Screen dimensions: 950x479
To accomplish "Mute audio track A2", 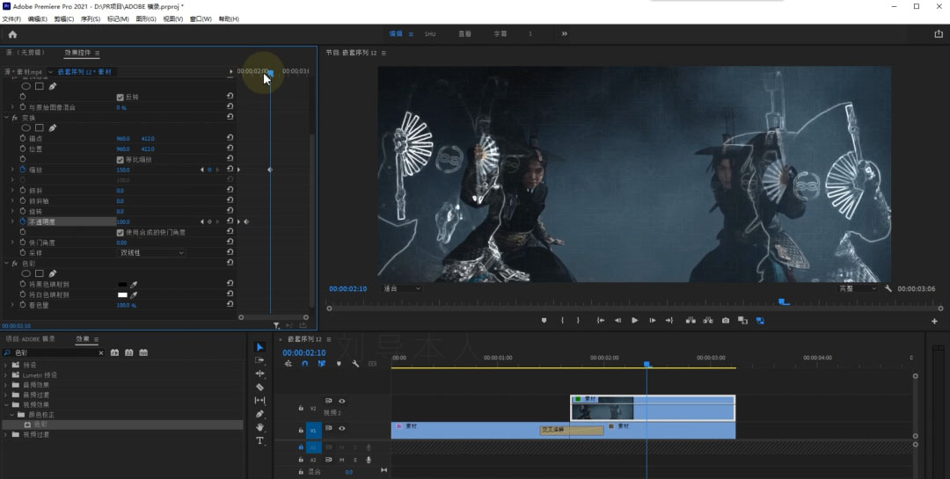I will (341, 460).
